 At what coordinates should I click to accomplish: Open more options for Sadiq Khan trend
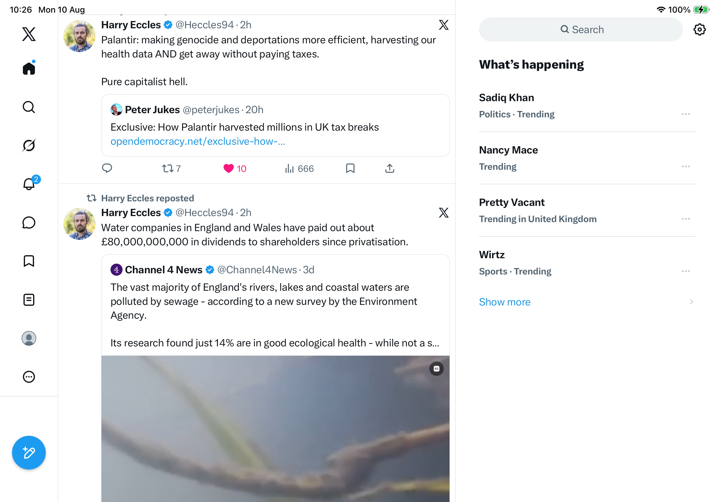pos(686,114)
